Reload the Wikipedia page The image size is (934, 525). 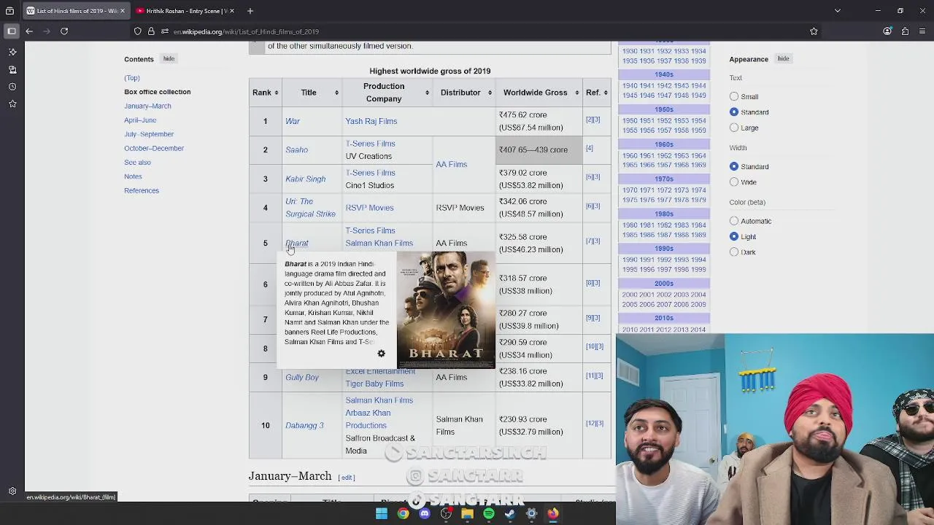[x=64, y=31]
